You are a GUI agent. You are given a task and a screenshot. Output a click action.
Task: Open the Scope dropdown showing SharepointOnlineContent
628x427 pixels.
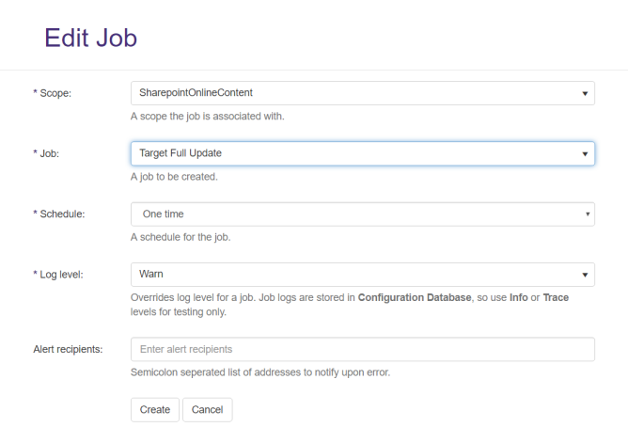[x=362, y=93]
